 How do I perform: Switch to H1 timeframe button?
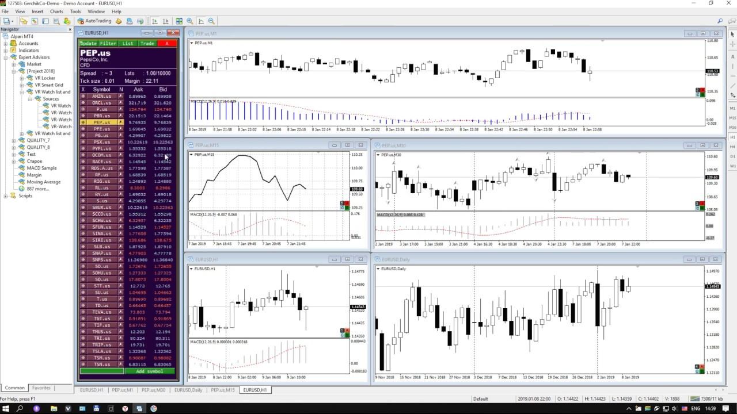point(732,137)
